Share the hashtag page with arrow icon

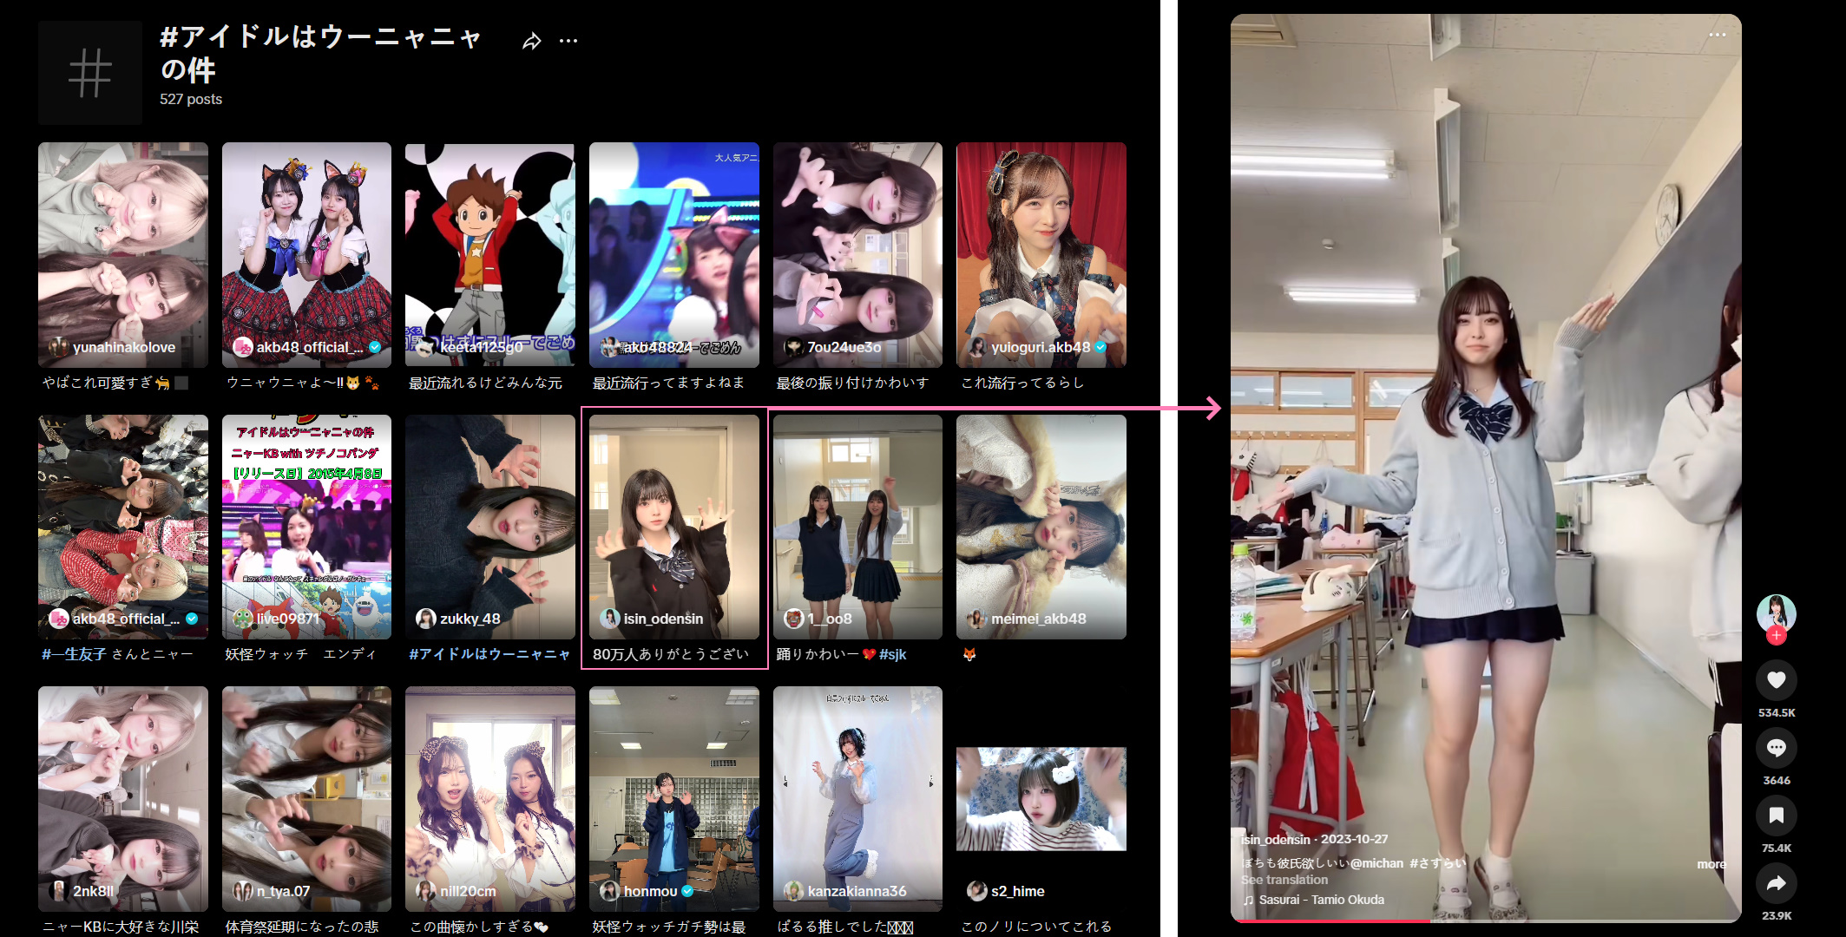(532, 41)
